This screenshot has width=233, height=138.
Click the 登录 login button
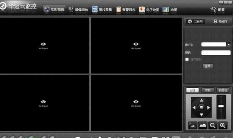pyautogui.click(x=208, y=66)
